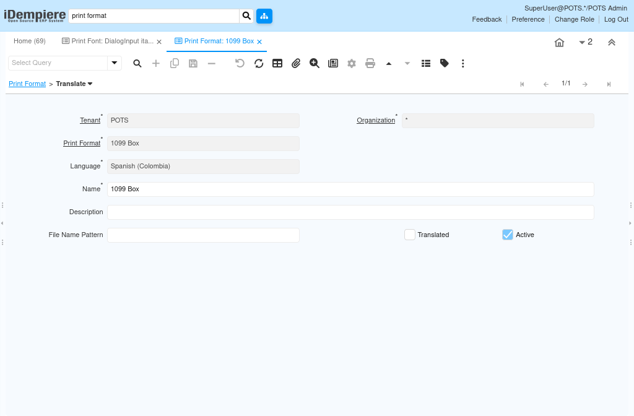This screenshot has width=634, height=416.
Task: Focus the global search box 'print format'
Action: 154,15
